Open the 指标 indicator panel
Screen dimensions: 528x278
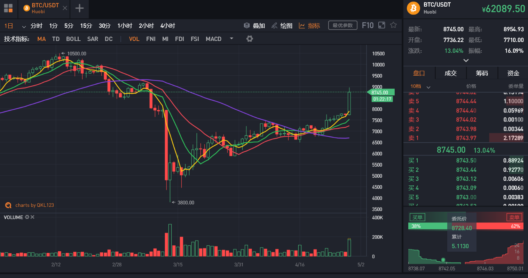[313, 25]
